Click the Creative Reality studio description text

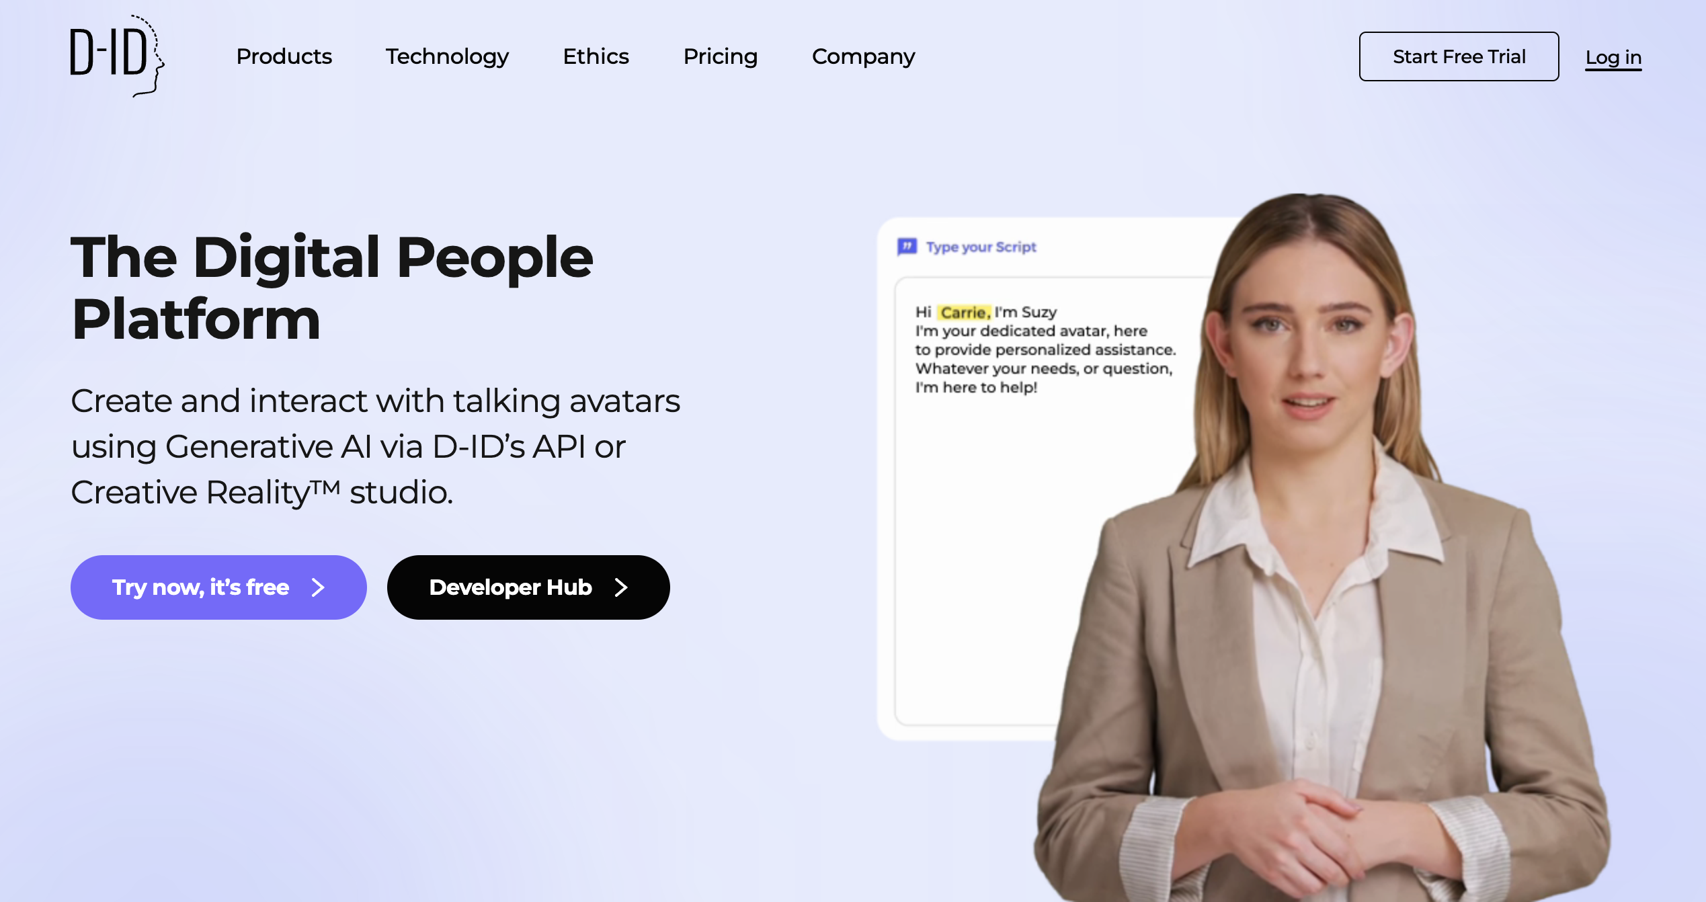pyautogui.click(x=375, y=446)
